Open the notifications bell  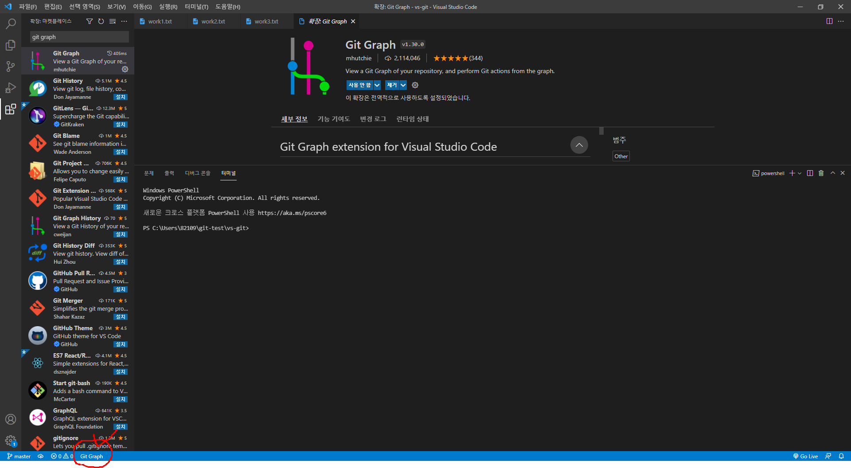tap(841, 456)
